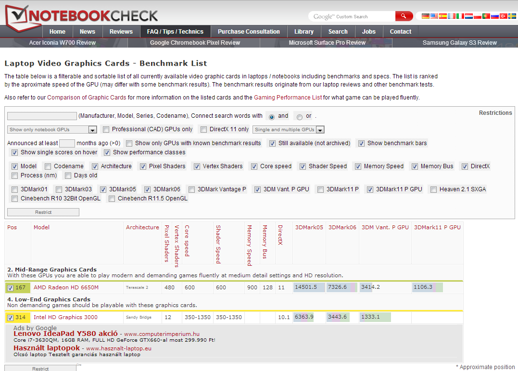Screen dimensions: 518x371
Task: Open FAQ / Tips / Technics menu
Action: [x=175, y=32]
